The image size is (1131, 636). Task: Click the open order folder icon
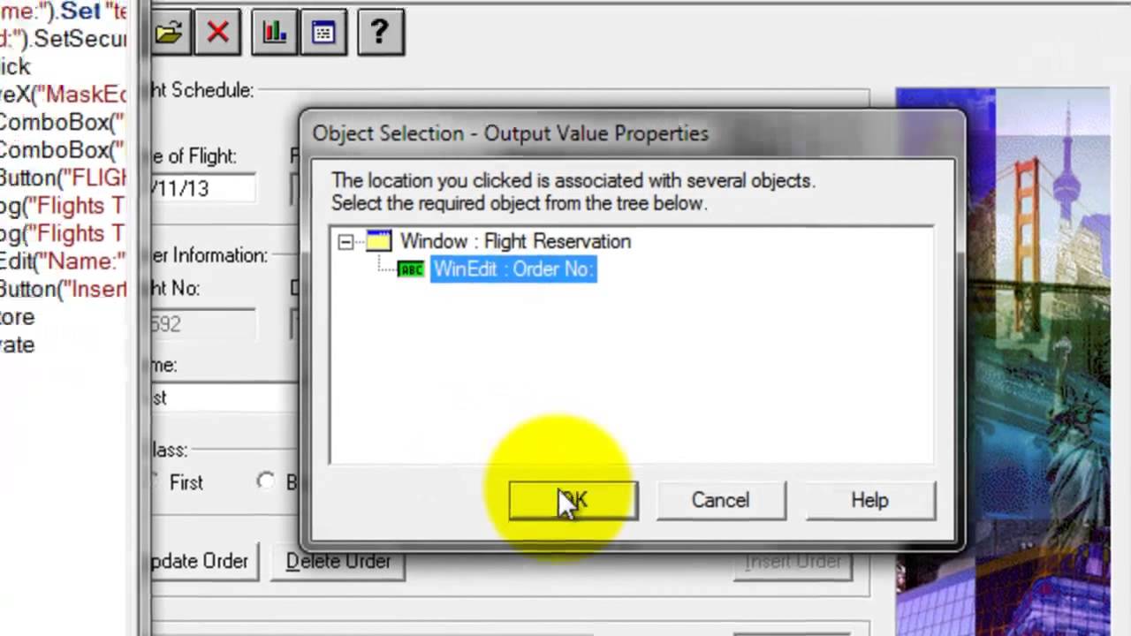[x=168, y=34]
